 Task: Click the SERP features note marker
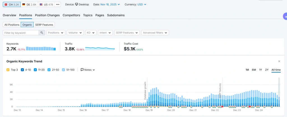tap(220, 91)
